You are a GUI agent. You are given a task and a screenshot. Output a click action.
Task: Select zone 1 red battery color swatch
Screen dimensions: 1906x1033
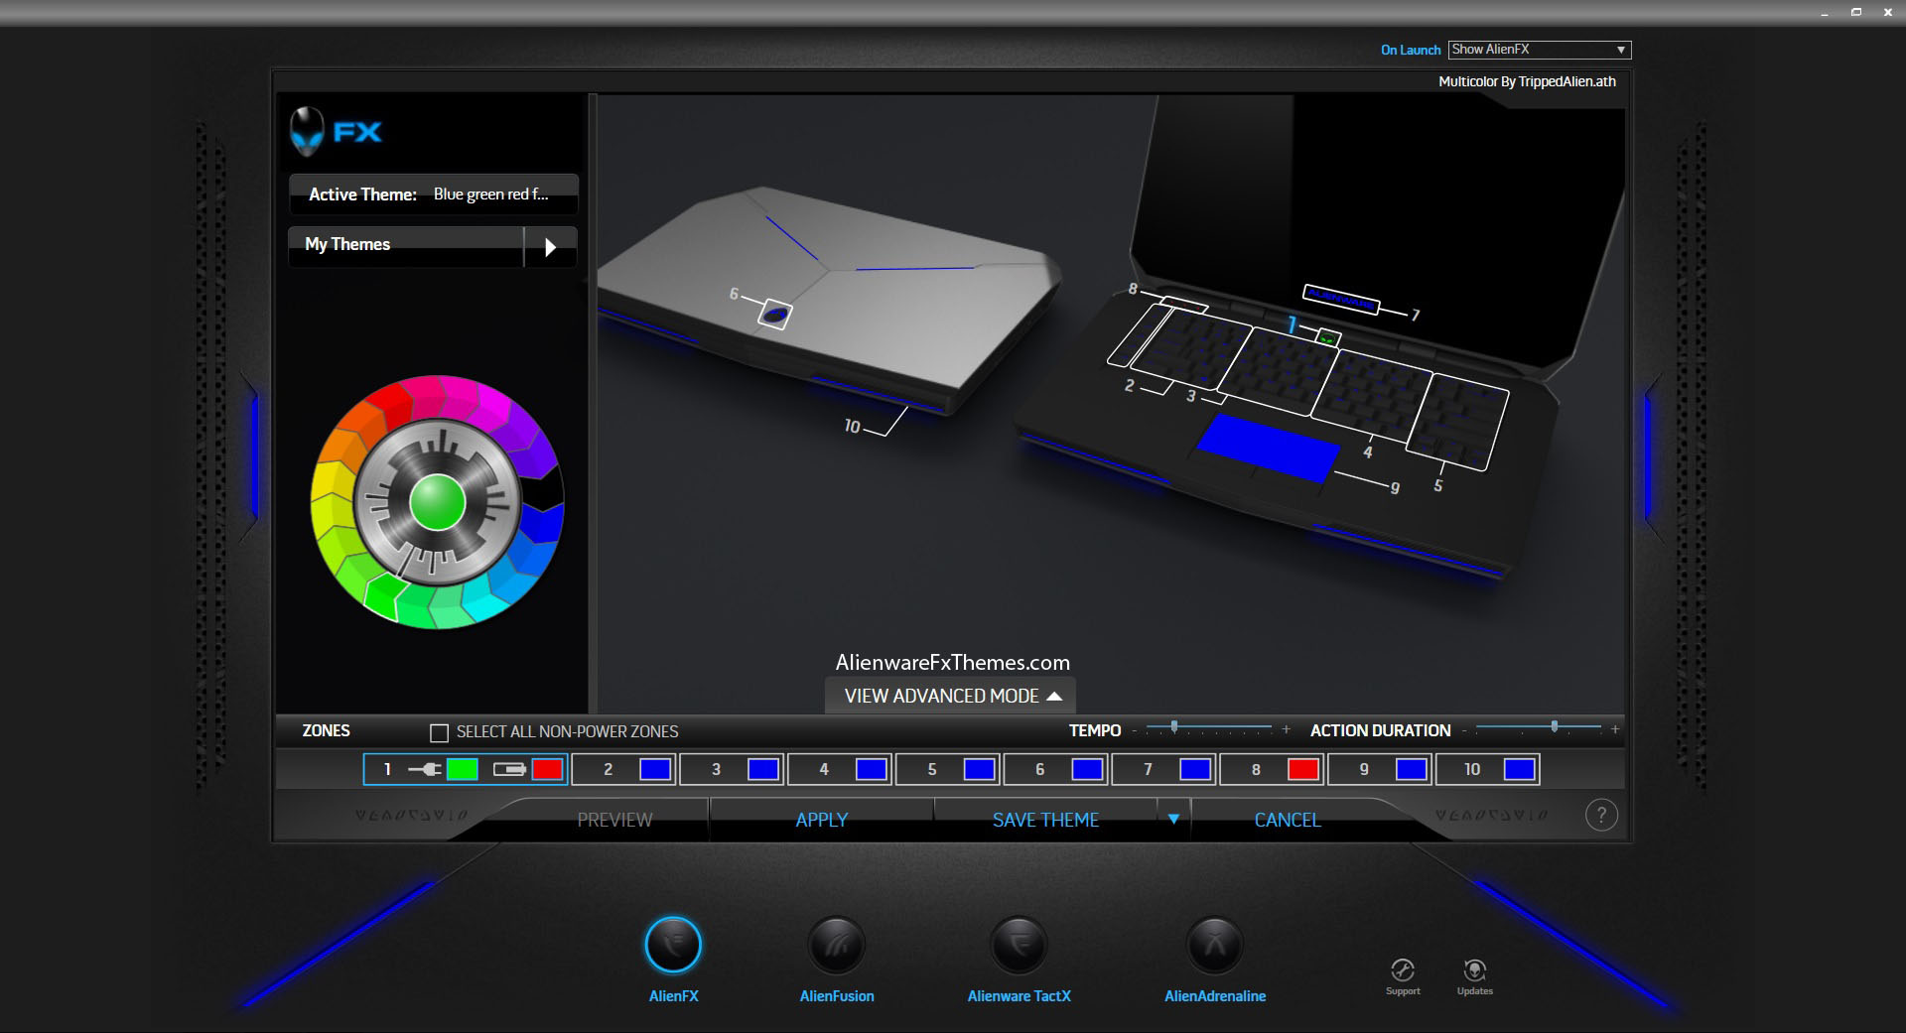pos(548,769)
